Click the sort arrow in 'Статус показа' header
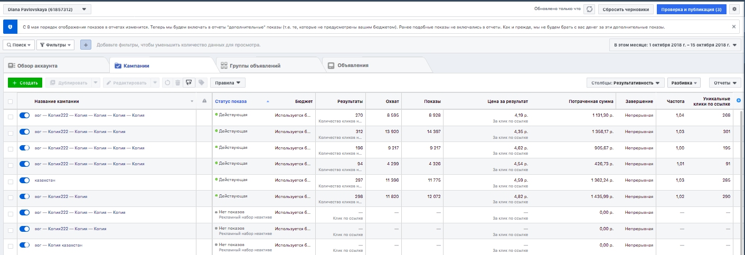745x255 pixels. (x=267, y=101)
